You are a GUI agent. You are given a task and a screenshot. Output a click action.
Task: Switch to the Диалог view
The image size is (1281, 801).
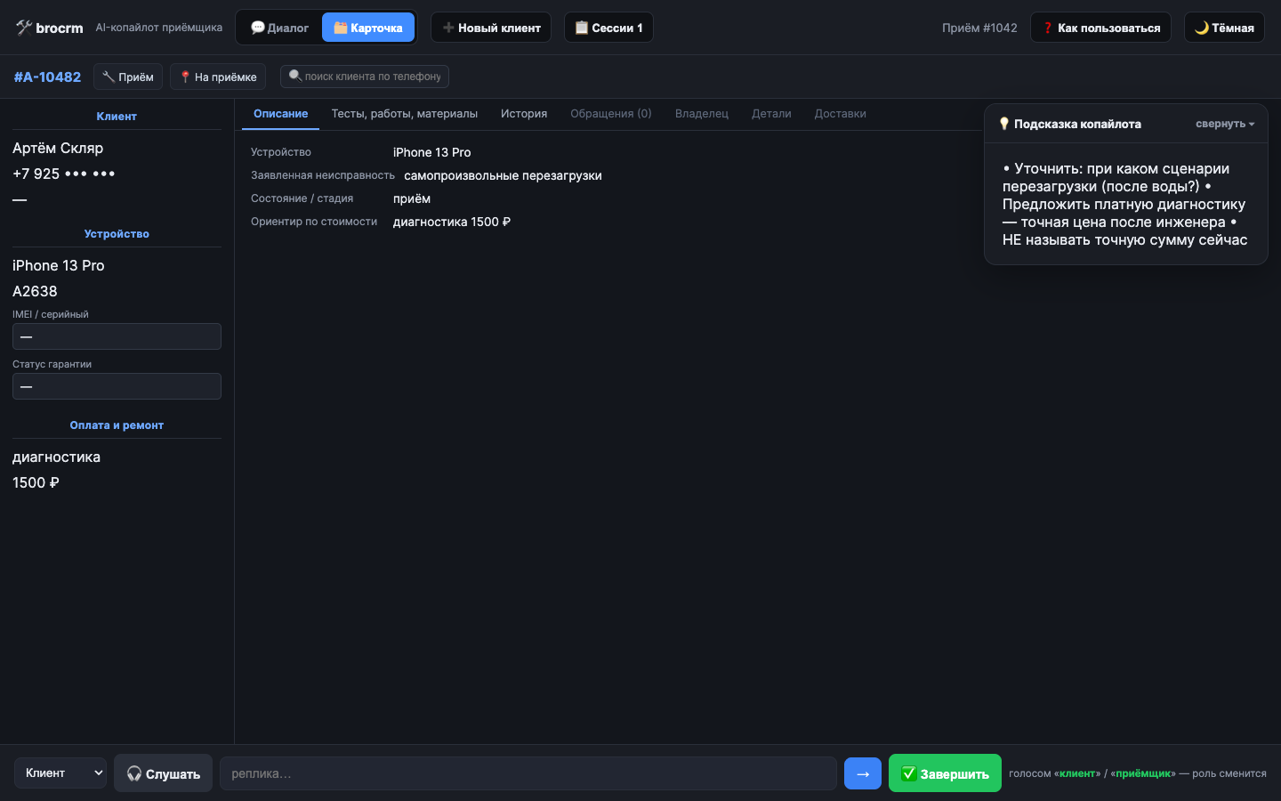click(x=279, y=28)
